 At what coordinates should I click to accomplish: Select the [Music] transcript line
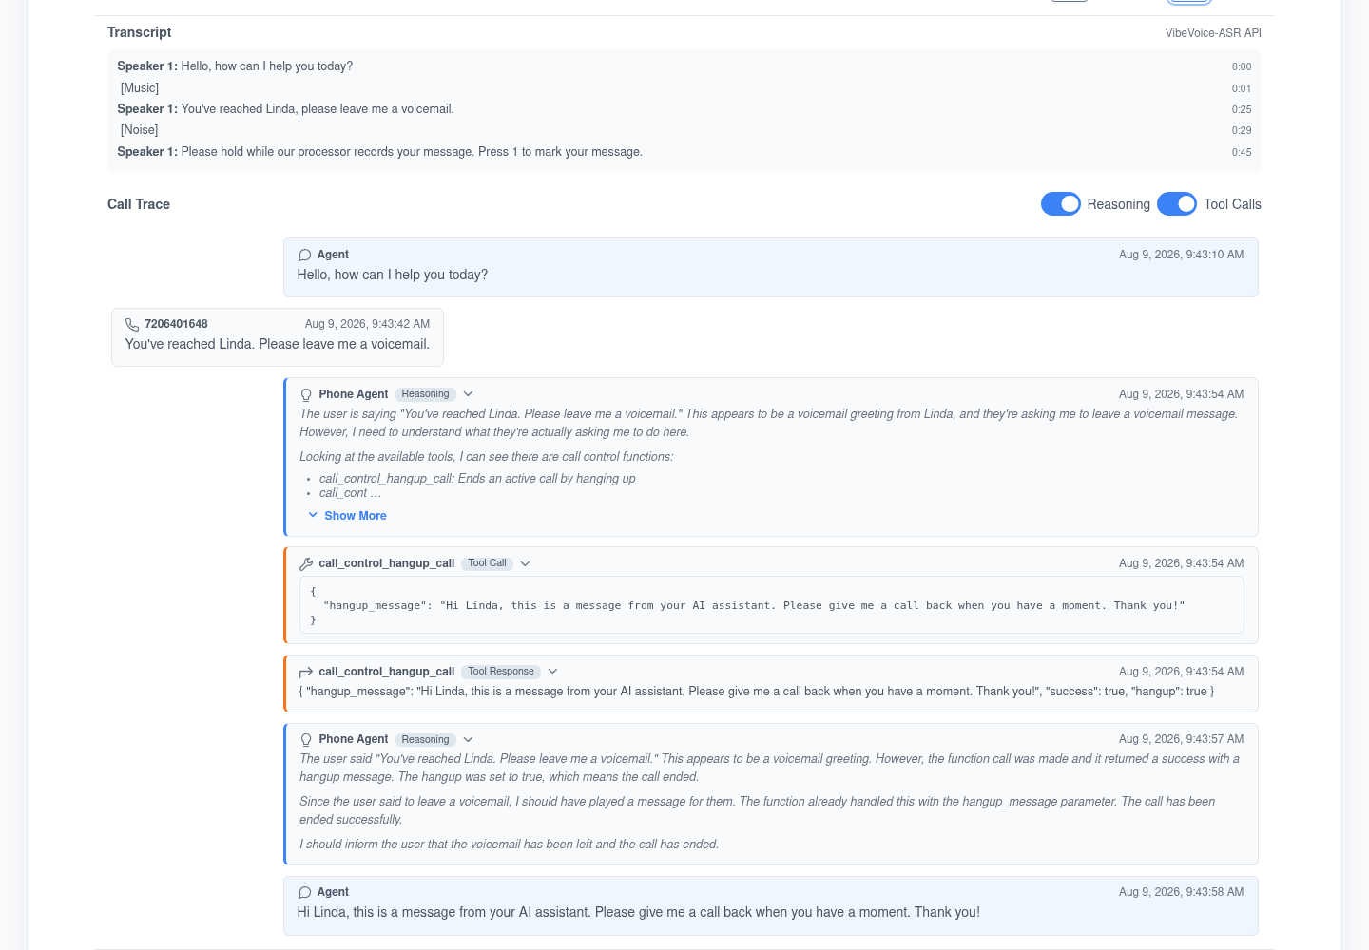(x=684, y=88)
